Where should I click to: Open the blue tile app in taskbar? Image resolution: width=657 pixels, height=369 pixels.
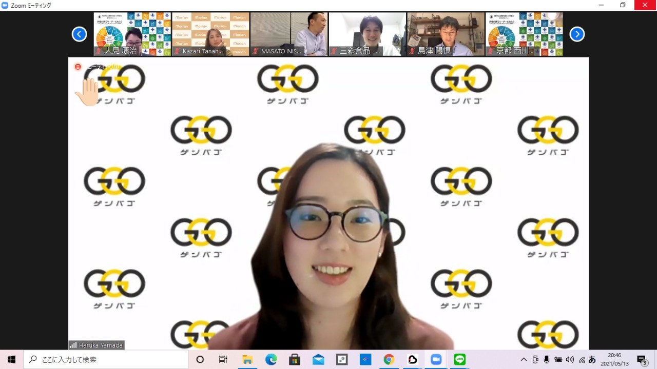[x=365, y=360]
